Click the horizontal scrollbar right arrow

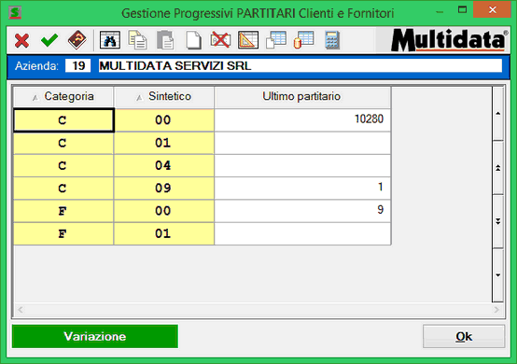point(496,310)
